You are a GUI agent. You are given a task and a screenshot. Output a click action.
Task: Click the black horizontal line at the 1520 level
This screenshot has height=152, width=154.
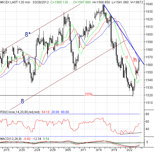click(x=66, y=95)
